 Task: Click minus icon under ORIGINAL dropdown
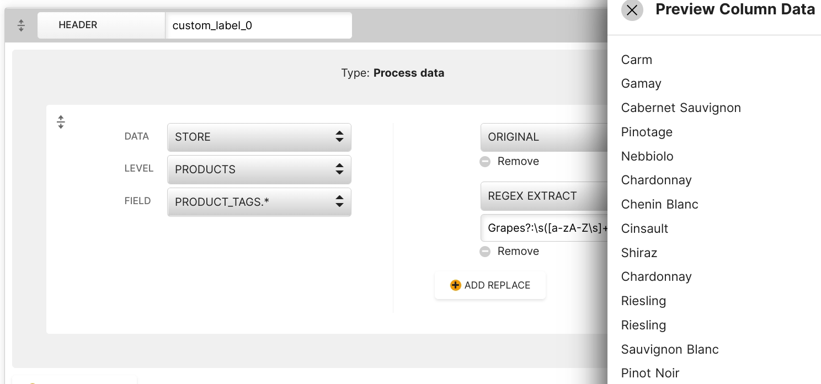(x=485, y=162)
